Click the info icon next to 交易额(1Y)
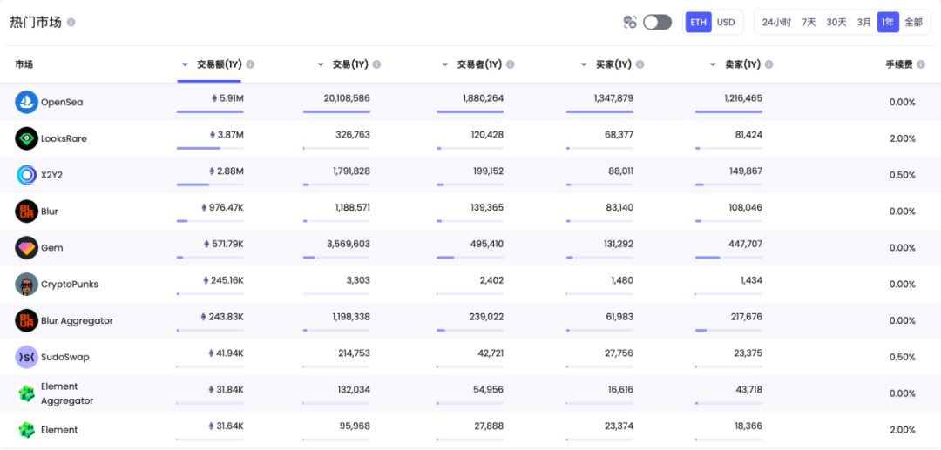 point(250,64)
